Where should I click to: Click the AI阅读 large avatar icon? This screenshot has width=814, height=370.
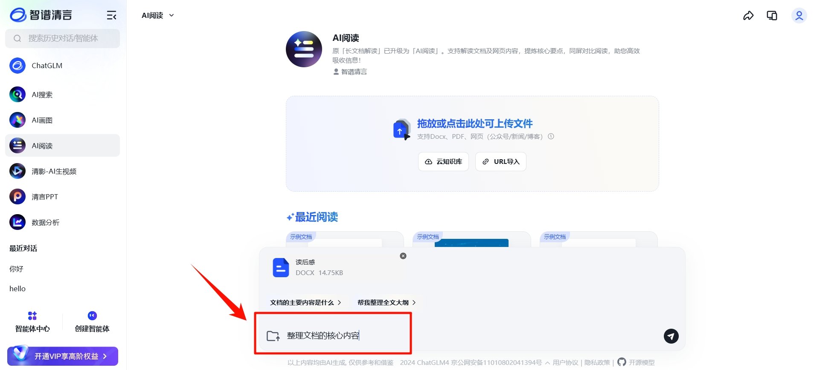pos(304,49)
